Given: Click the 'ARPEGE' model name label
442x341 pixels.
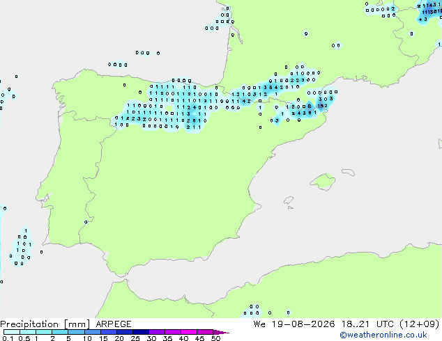Looking at the screenshot, I should (x=114, y=324).
